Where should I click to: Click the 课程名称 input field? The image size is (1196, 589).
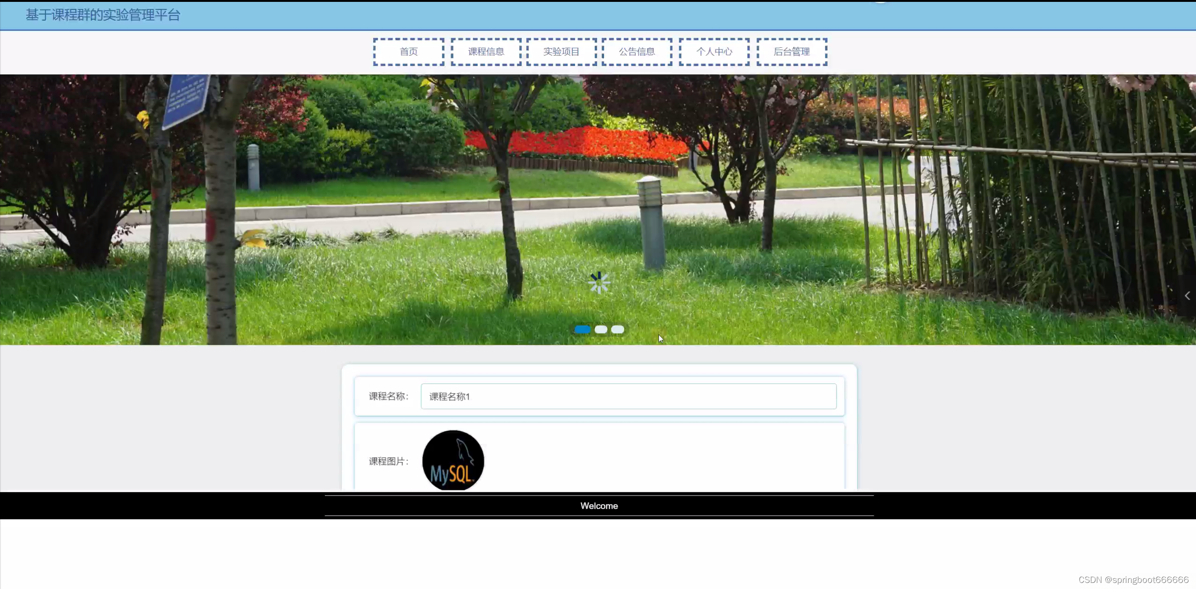point(628,396)
